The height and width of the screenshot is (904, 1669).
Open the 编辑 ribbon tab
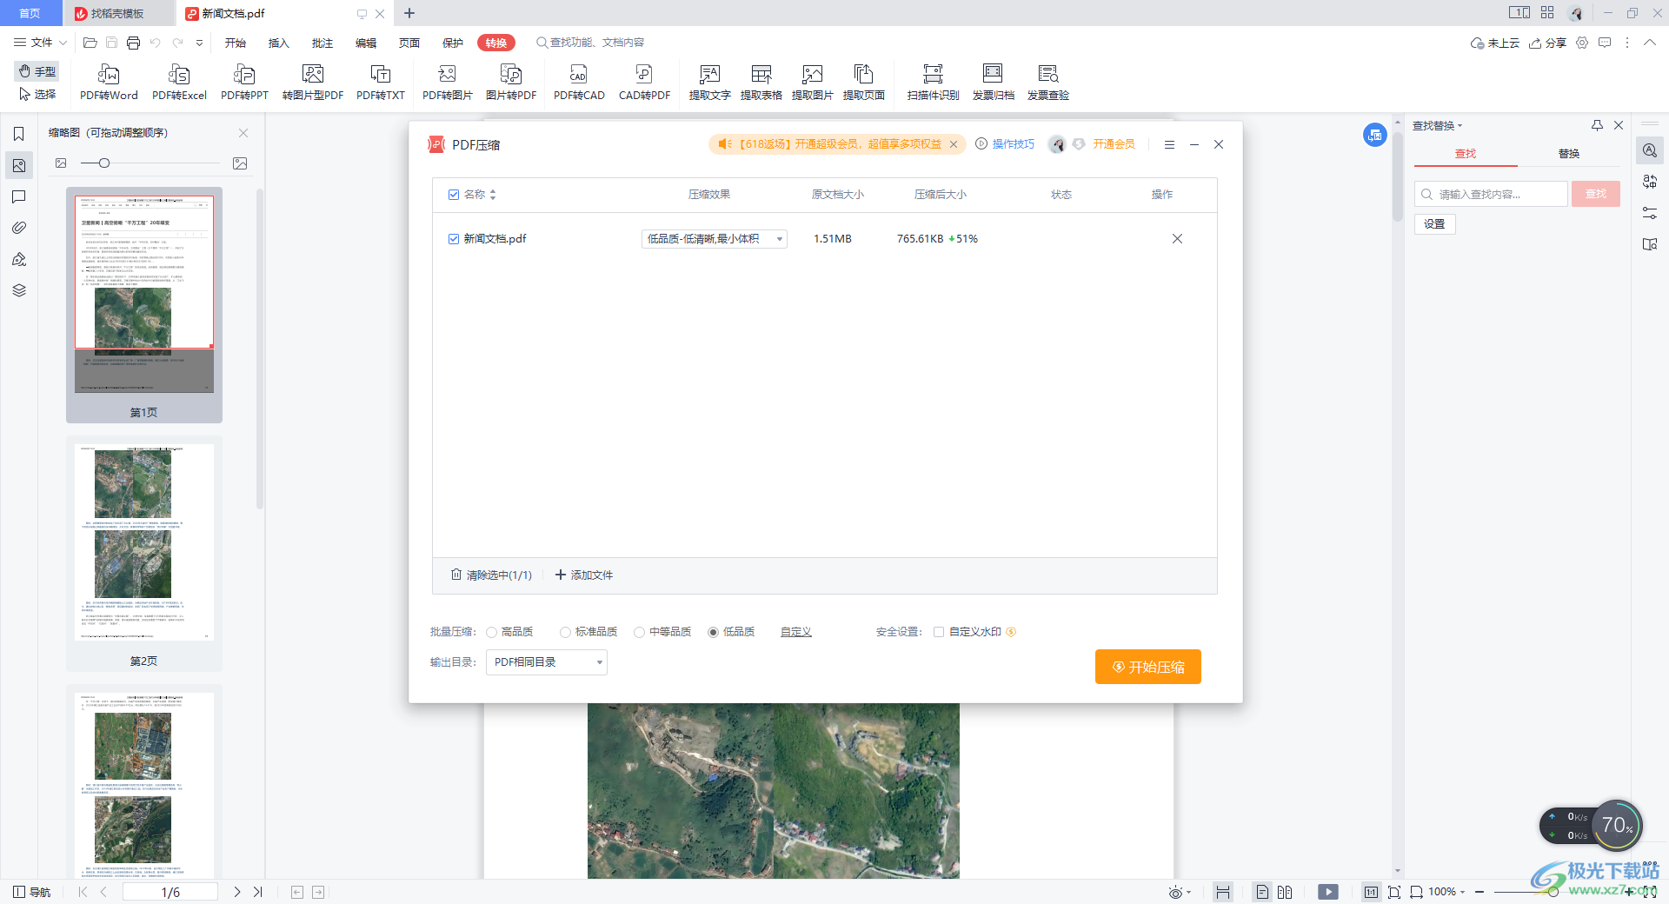[366, 43]
